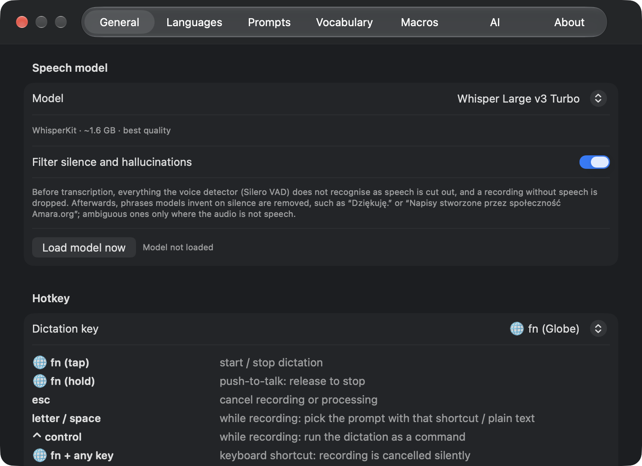Viewport: 642px width, 466px height.
Task: Click WhisperKit ~1.6 GB best quality text
Action: pyautogui.click(x=101, y=130)
